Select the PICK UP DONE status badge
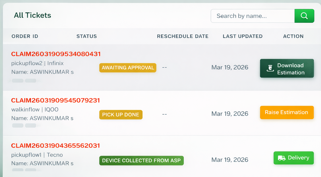Screen dimensions: 321x177 tap(121, 115)
